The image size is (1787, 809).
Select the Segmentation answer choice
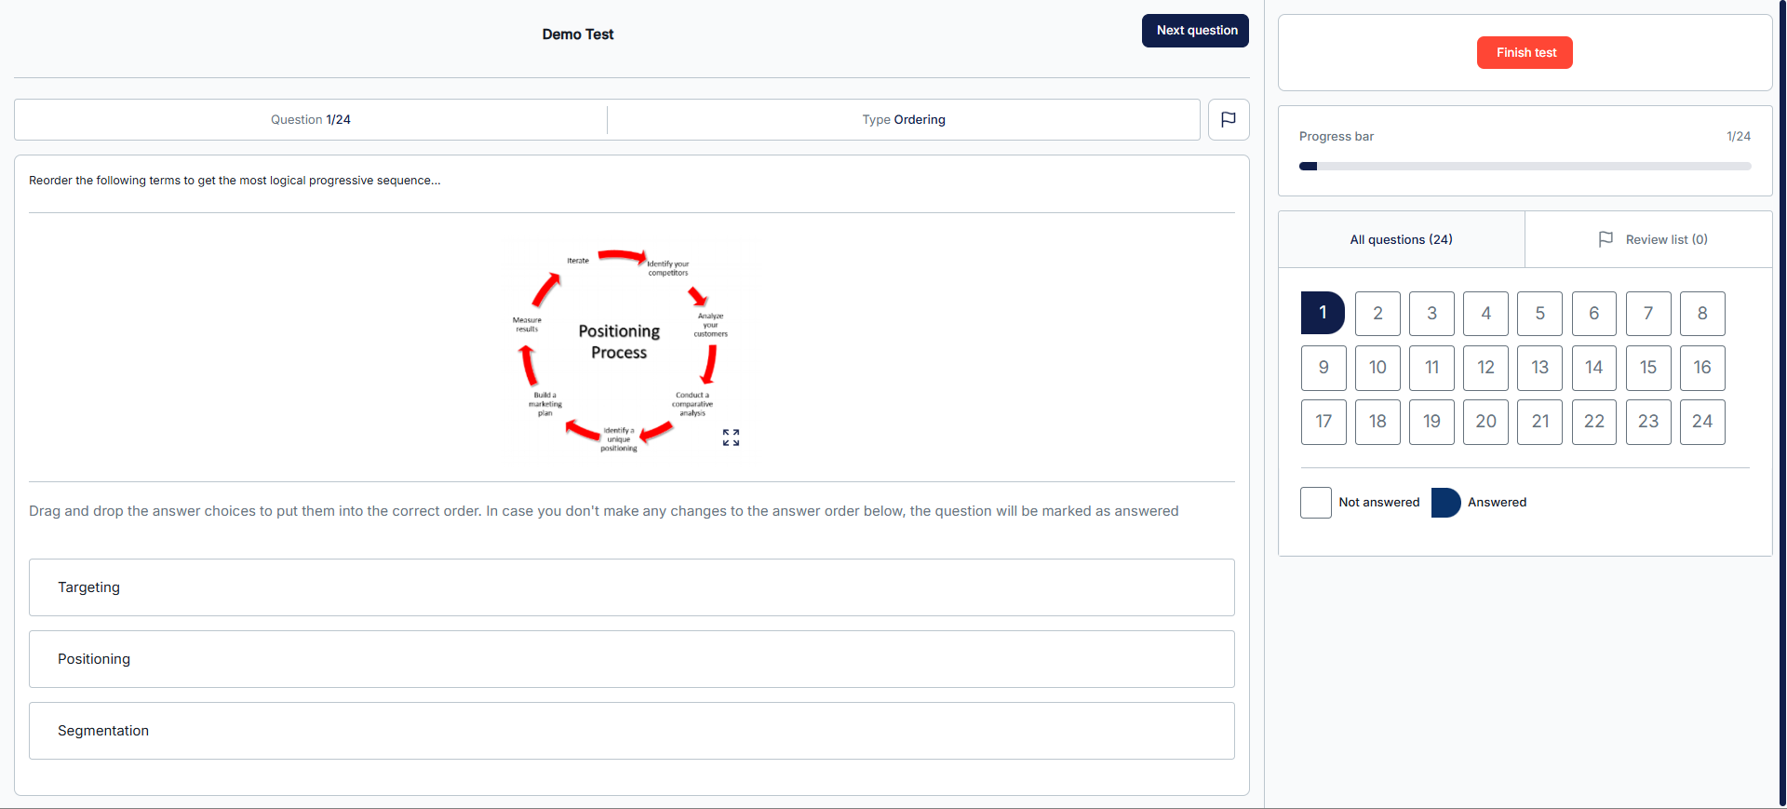(631, 731)
